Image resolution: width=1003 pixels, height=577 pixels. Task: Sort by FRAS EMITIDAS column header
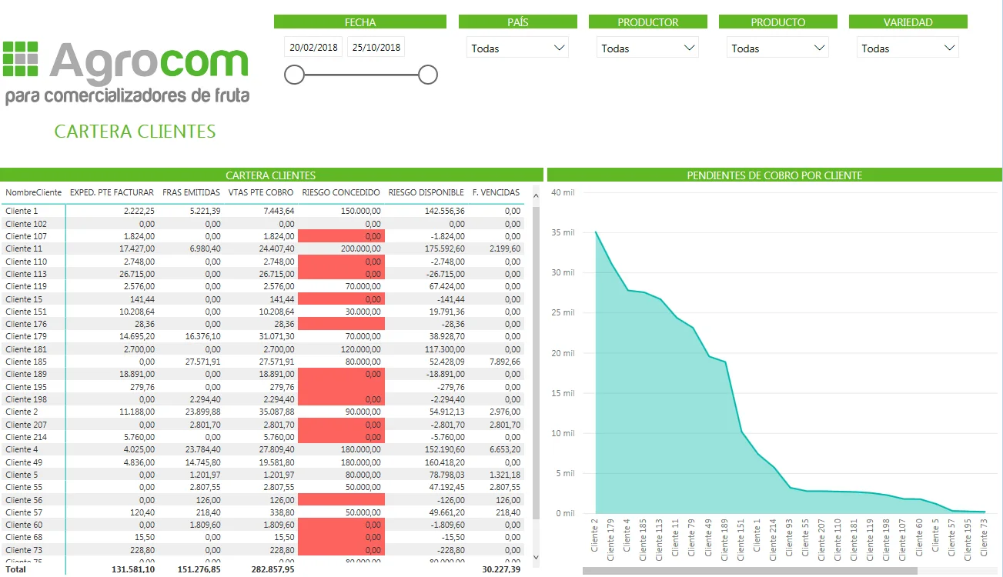[192, 192]
